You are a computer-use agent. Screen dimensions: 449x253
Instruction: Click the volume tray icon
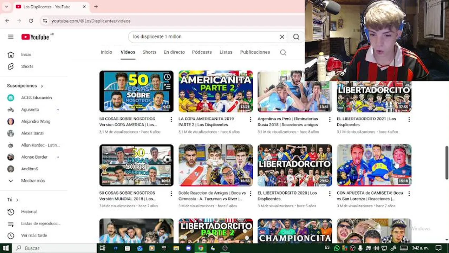[x=376, y=248]
